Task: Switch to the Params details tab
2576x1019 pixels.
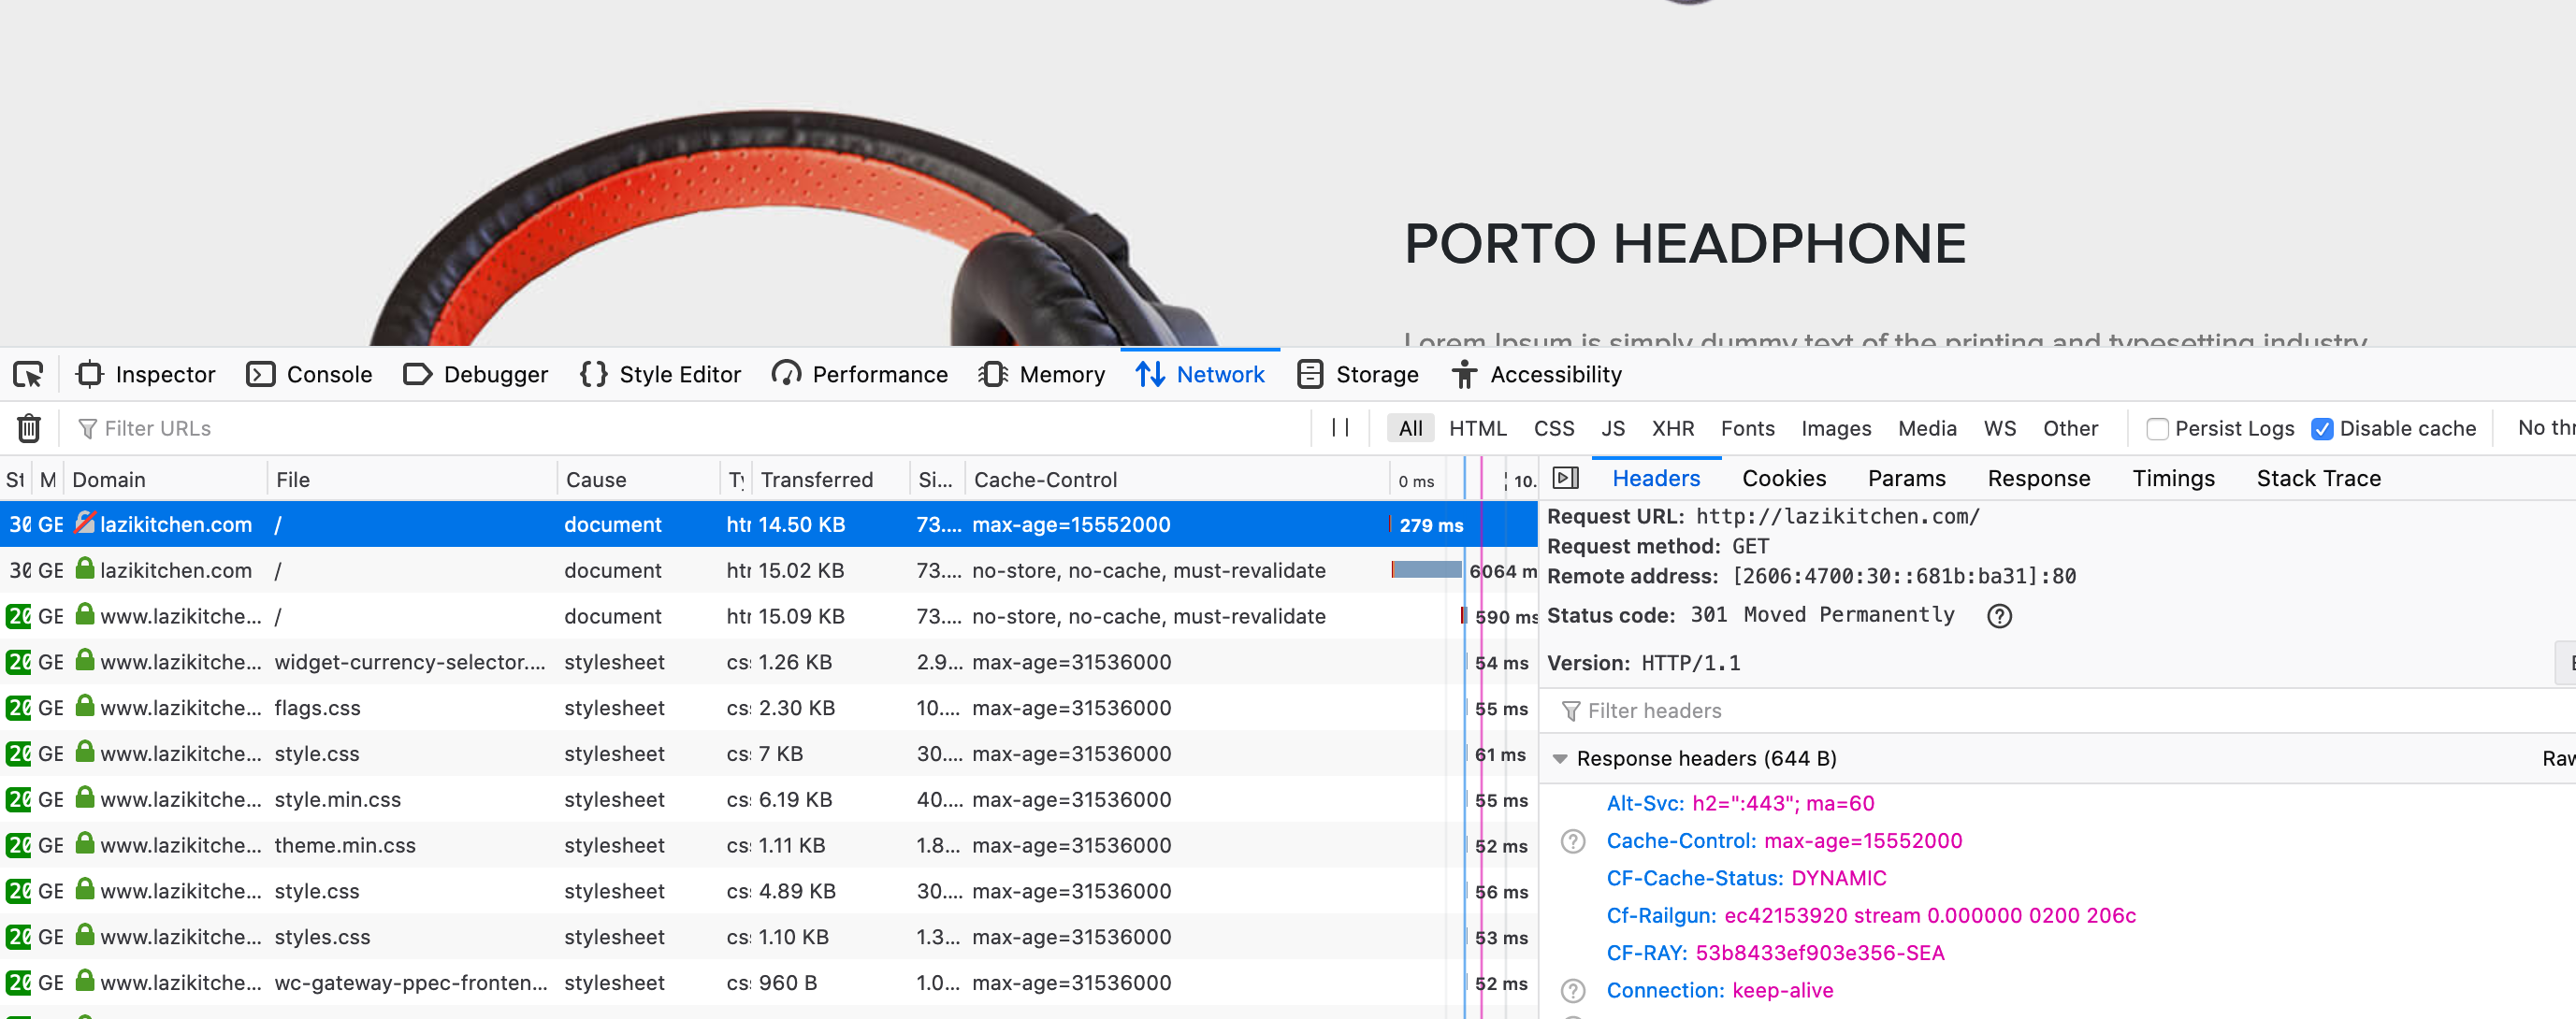Action: click(1906, 479)
